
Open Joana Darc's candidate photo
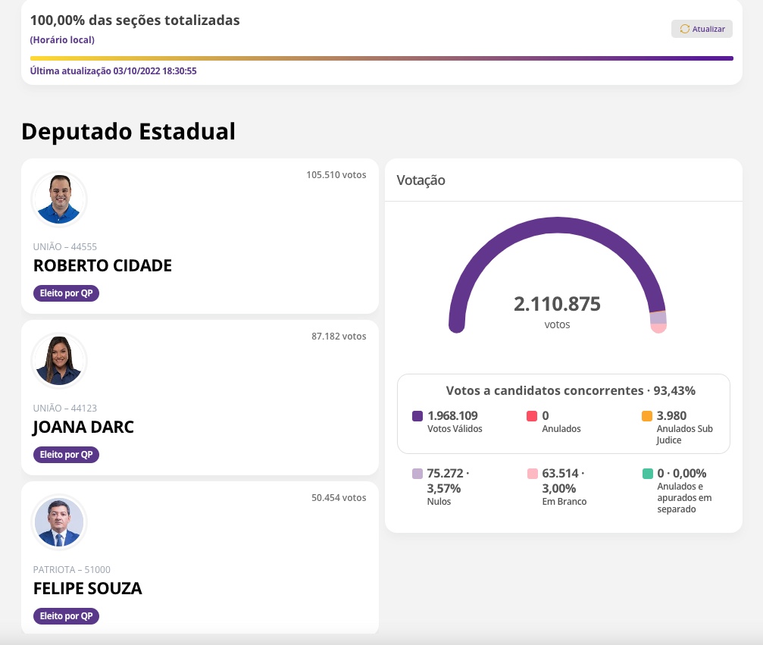click(59, 361)
